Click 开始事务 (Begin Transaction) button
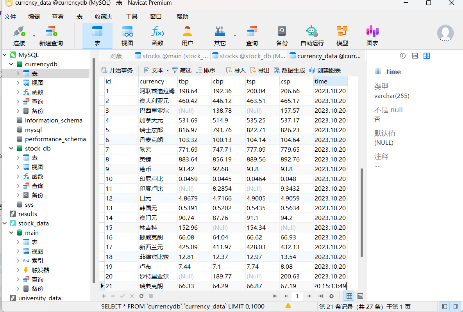The width and height of the screenshot is (463, 312). tap(117, 71)
